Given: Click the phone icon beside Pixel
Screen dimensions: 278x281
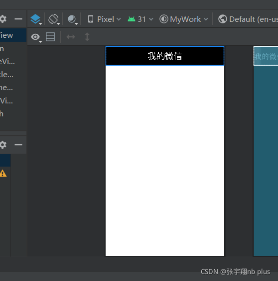Looking at the screenshot, I should [91, 19].
